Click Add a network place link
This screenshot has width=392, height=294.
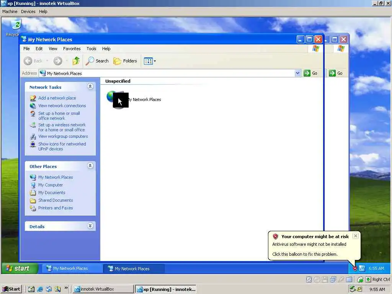[57, 98]
